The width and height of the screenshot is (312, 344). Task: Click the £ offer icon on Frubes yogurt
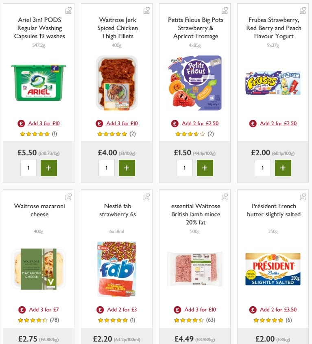(253, 123)
